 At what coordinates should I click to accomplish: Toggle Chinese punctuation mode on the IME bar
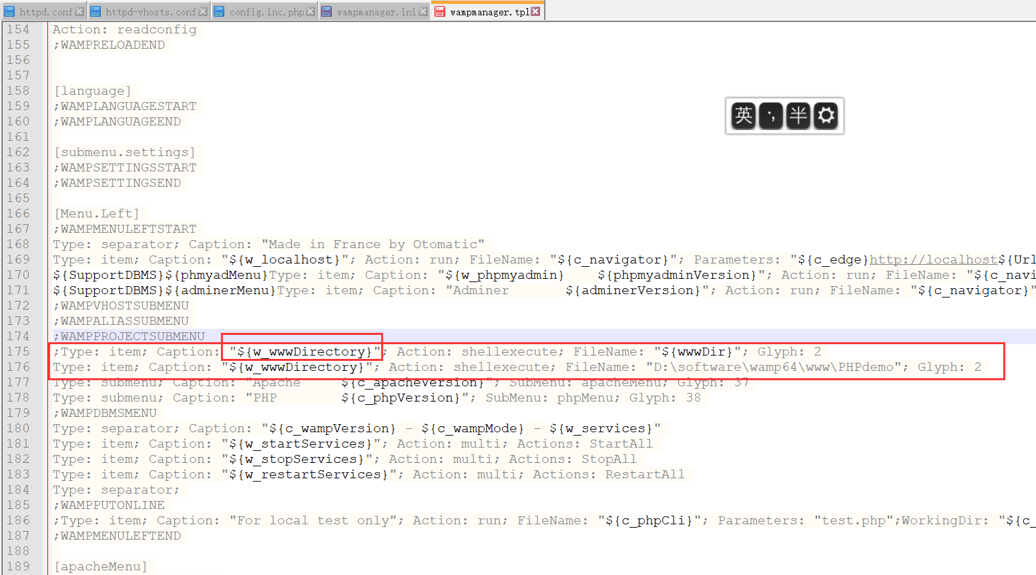[771, 115]
